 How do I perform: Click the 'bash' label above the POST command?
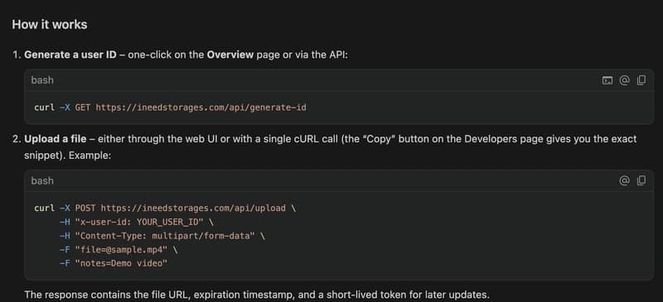[x=42, y=180]
